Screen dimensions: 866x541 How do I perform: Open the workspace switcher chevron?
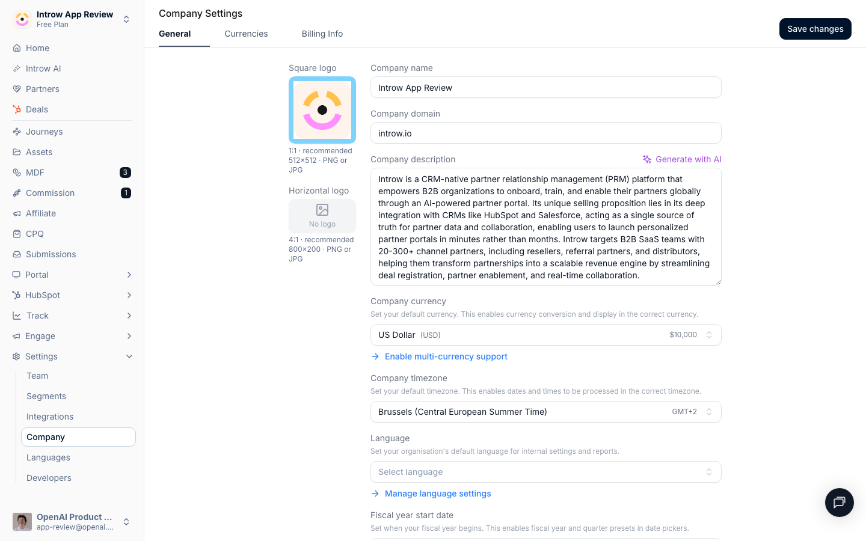coord(126,19)
